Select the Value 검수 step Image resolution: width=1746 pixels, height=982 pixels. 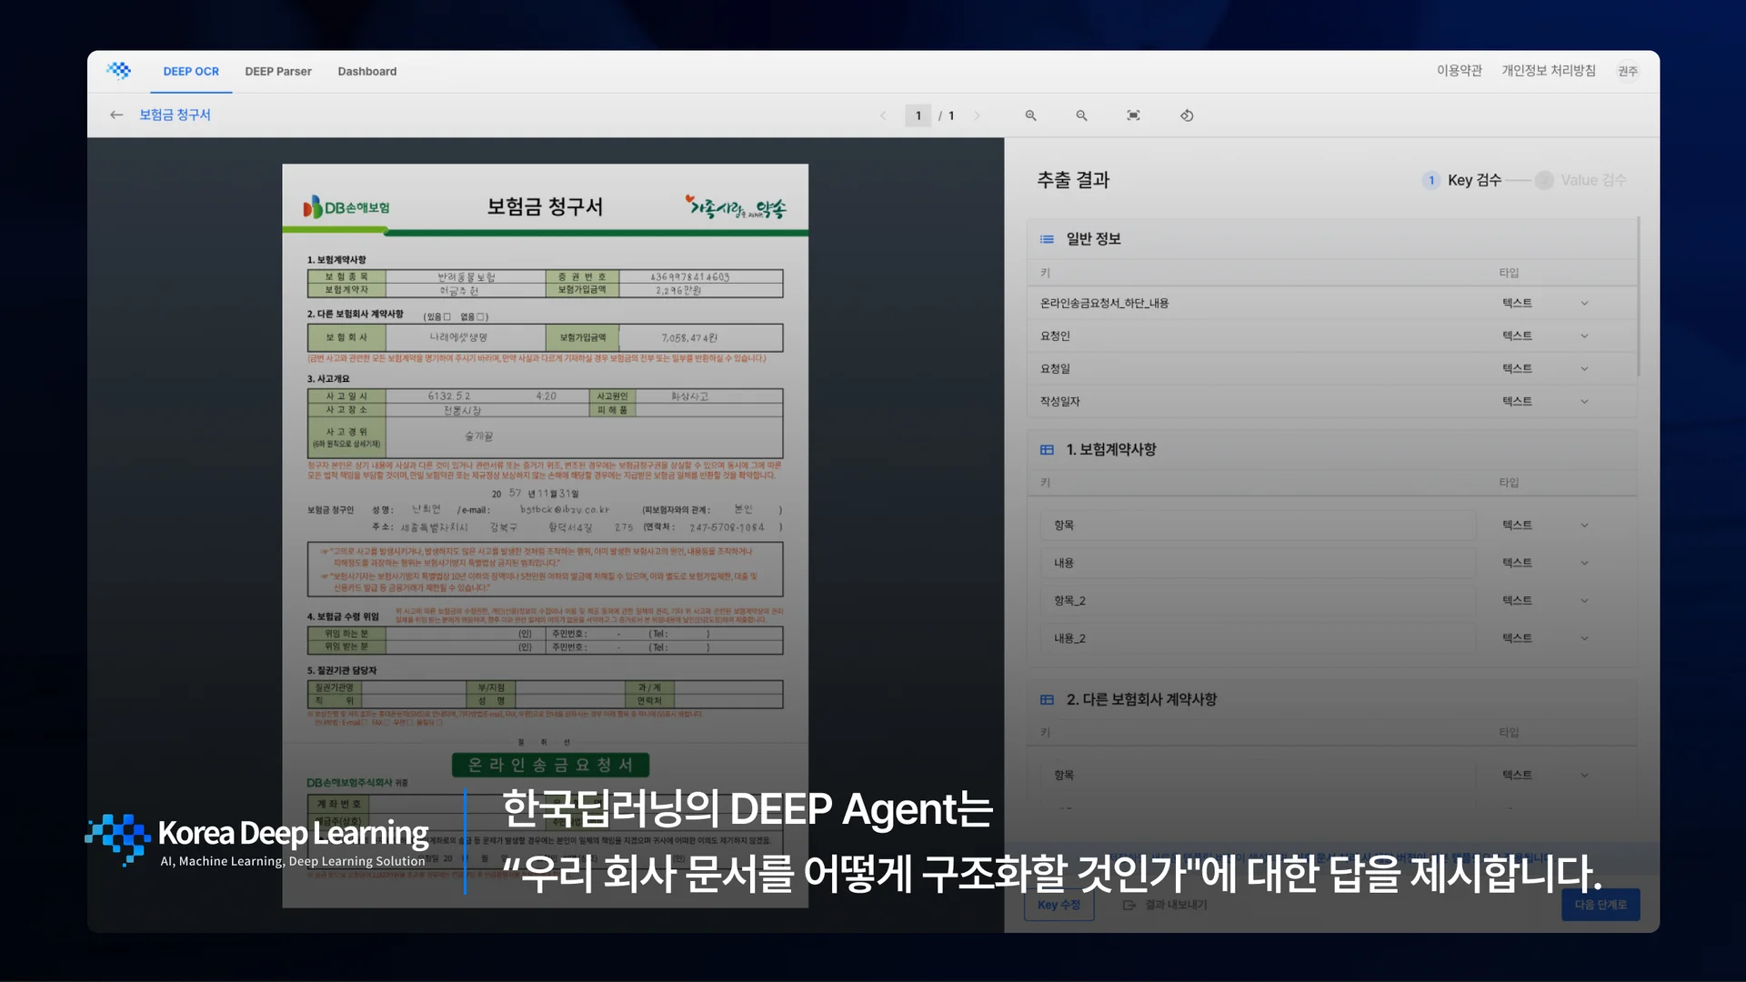point(1581,180)
